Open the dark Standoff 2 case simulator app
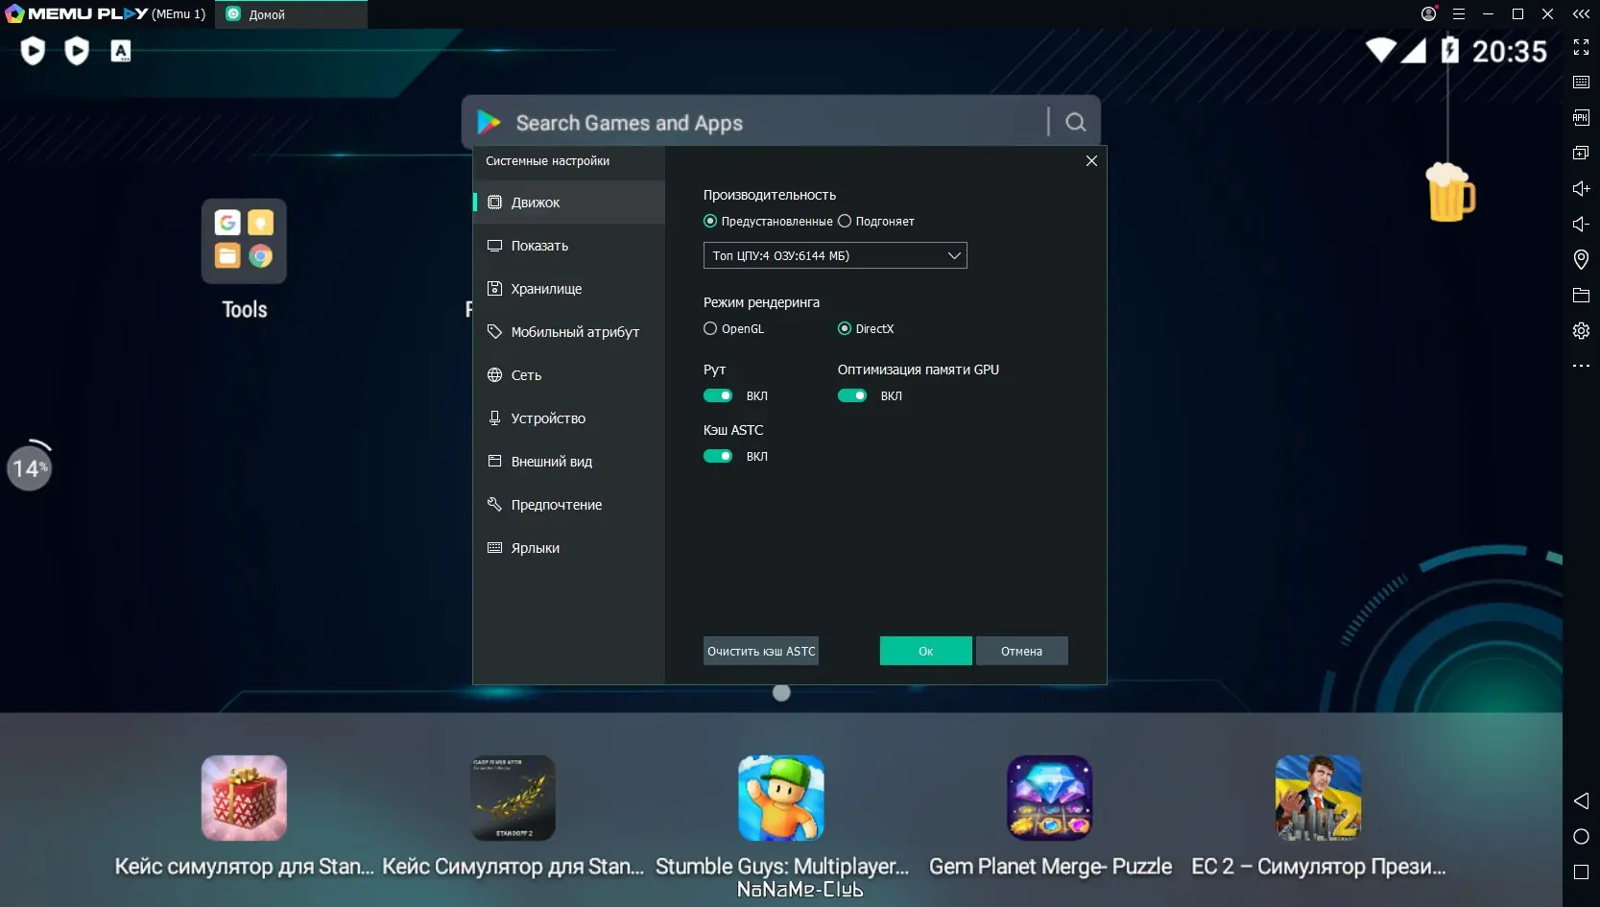Screen dimensions: 1600x907 513,798
